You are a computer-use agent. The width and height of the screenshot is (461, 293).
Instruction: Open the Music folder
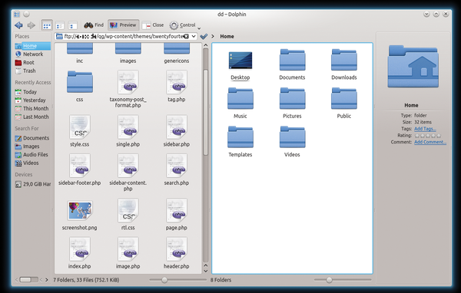click(x=240, y=104)
